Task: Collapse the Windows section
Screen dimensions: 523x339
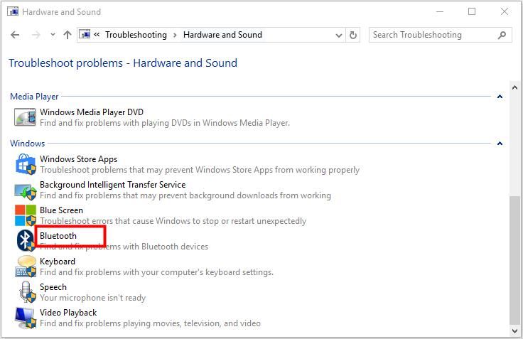Action: (x=500, y=144)
